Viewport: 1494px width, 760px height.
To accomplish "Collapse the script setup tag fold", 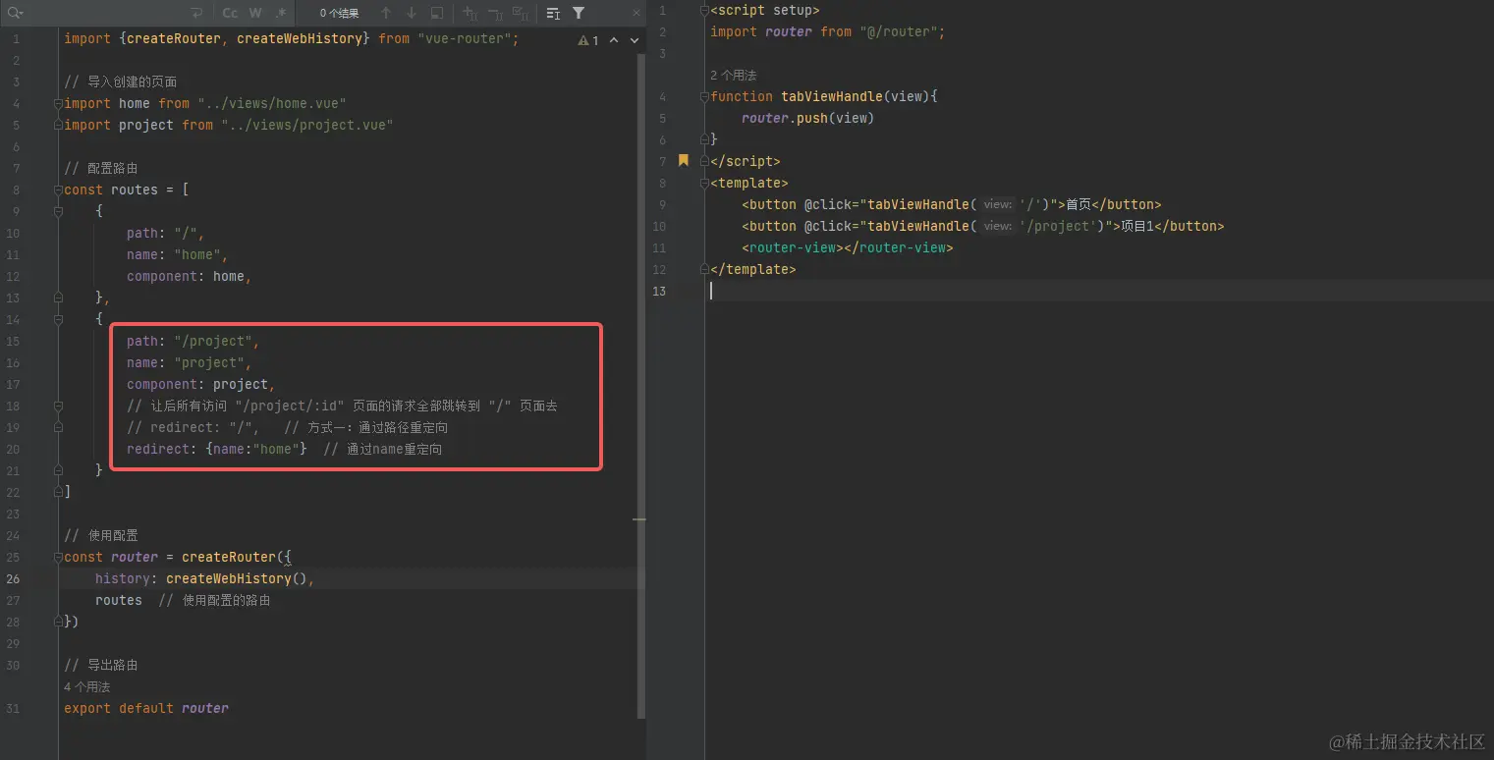I will click(x=704, y=10).
